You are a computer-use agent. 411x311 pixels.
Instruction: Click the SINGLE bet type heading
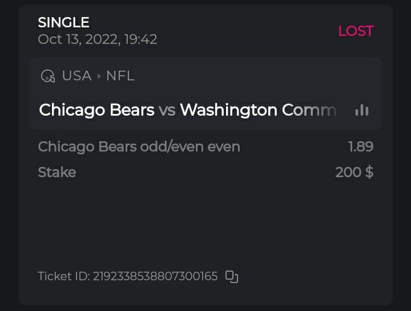click(63, 23)
